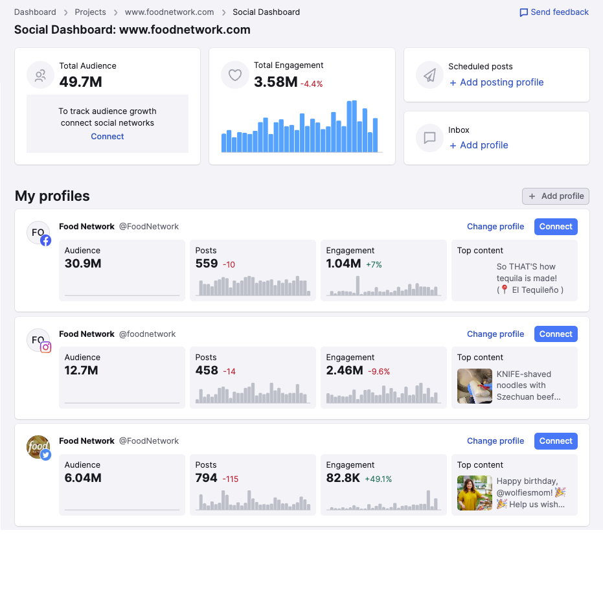Click the paper plane Scheduled posts icon
The height and width of the screenshot is (607, 603).
pyautogui.click(x=429, y=74)
